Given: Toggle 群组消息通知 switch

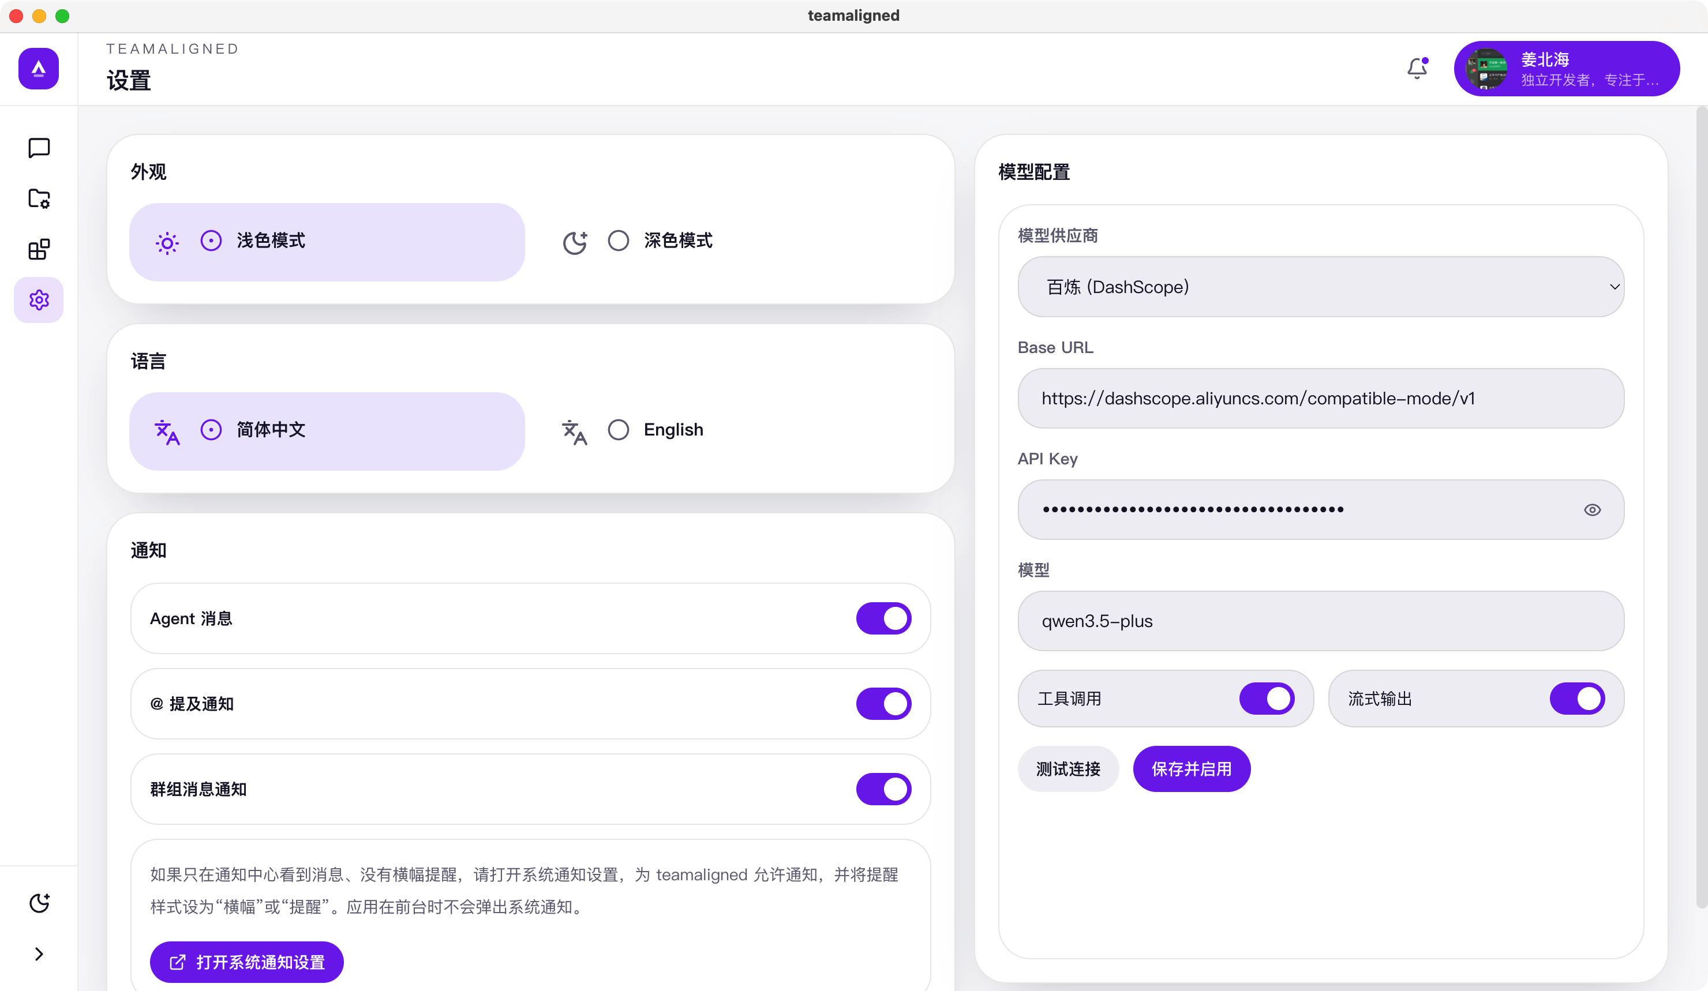Looking at the screenshot, I should 883,789.
